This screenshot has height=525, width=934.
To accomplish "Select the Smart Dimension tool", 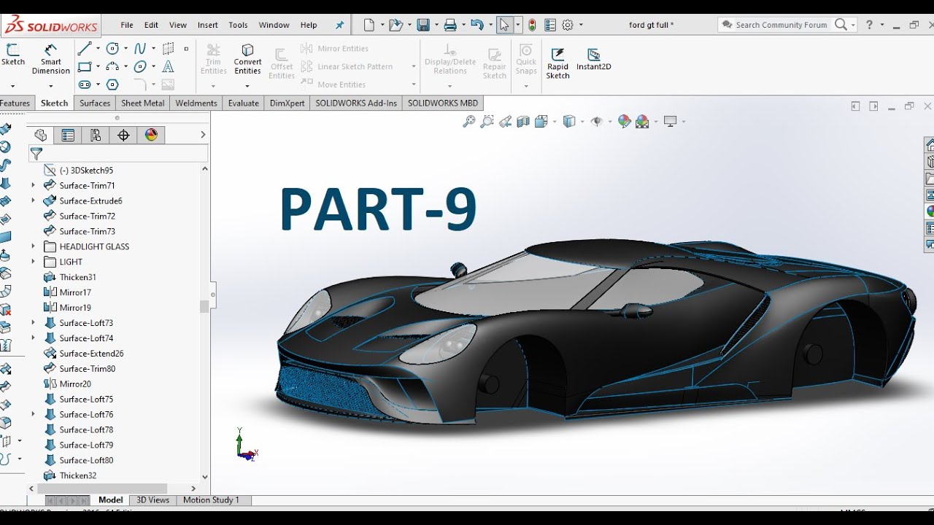I will 50,58.
